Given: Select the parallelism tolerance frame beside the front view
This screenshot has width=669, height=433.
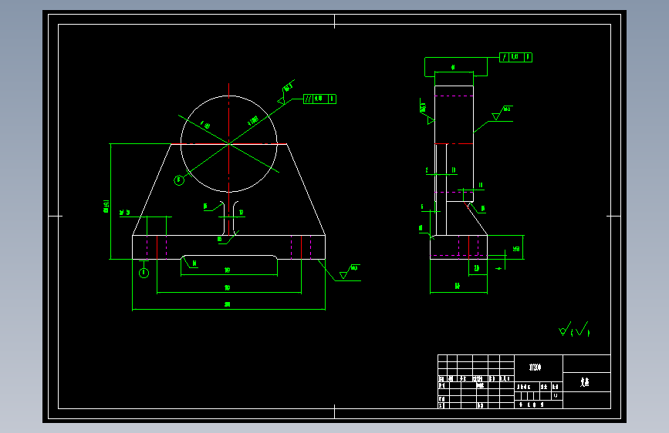Looking at the screenshot, I should pos(319,99).
